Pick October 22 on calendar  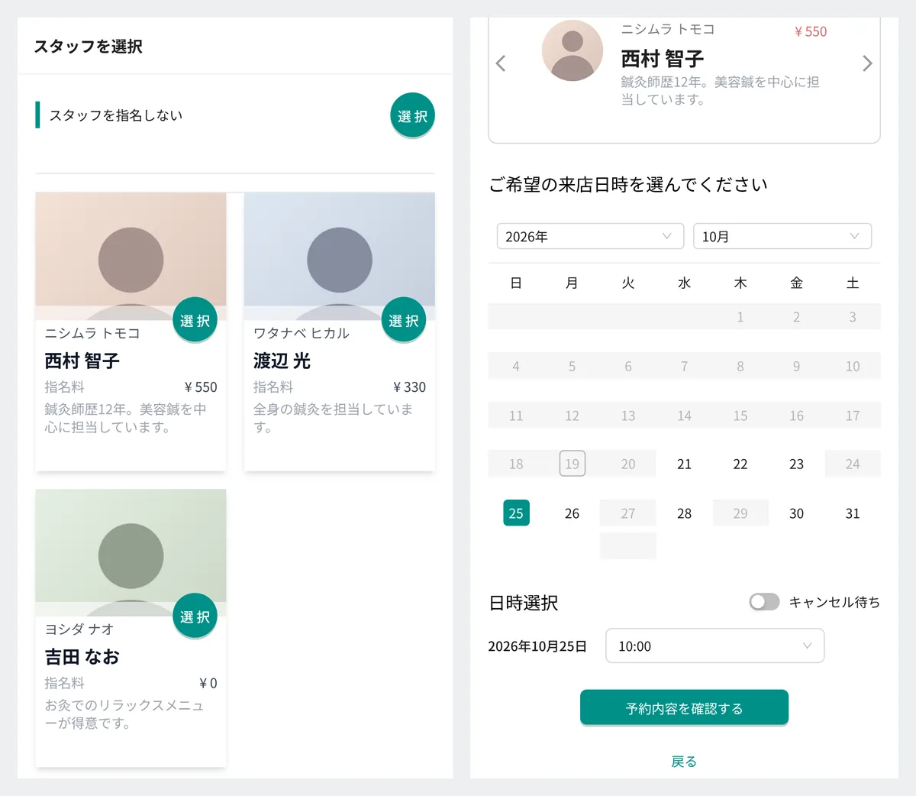740,464
